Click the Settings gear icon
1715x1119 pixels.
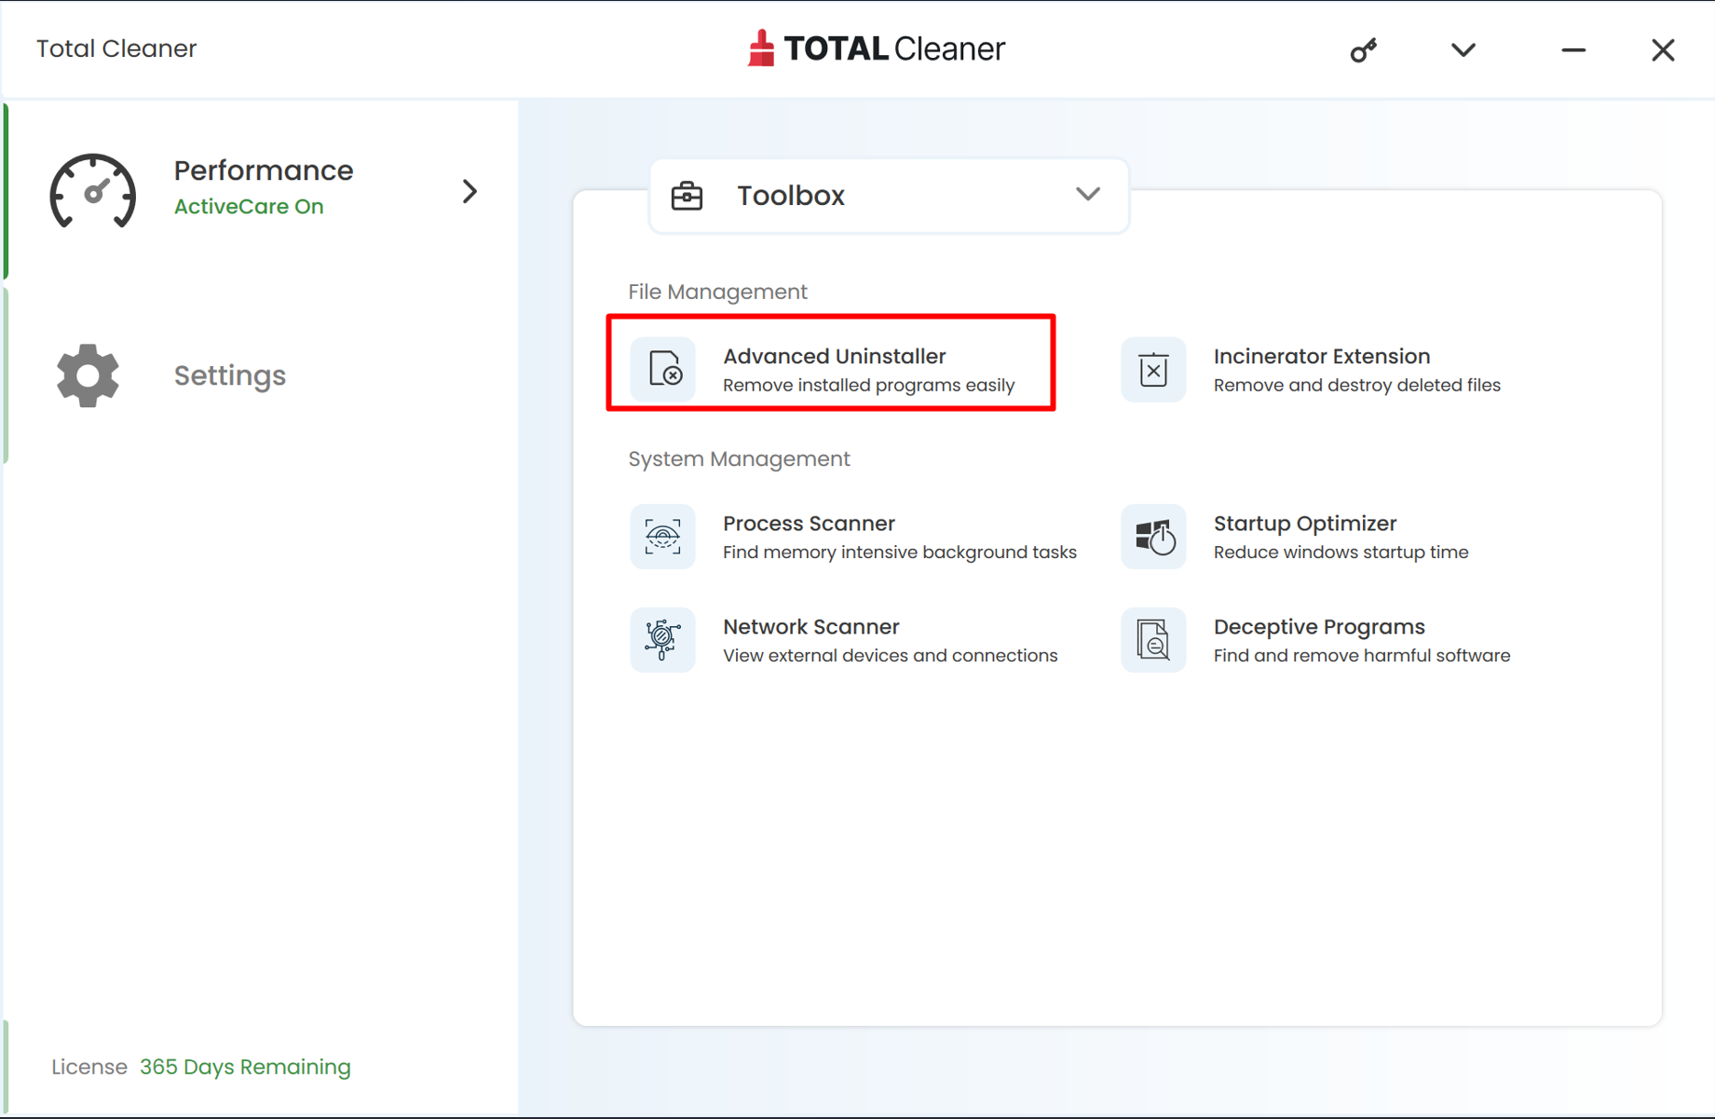[88, 375]
